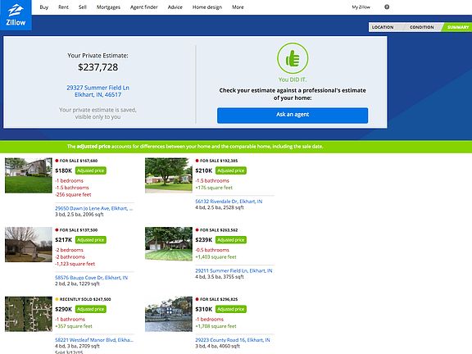Click the 'RECENTLY SOLD $247,500' label
Screen dimensions: 472x354
pyautogui.click(x=85, y=299)
